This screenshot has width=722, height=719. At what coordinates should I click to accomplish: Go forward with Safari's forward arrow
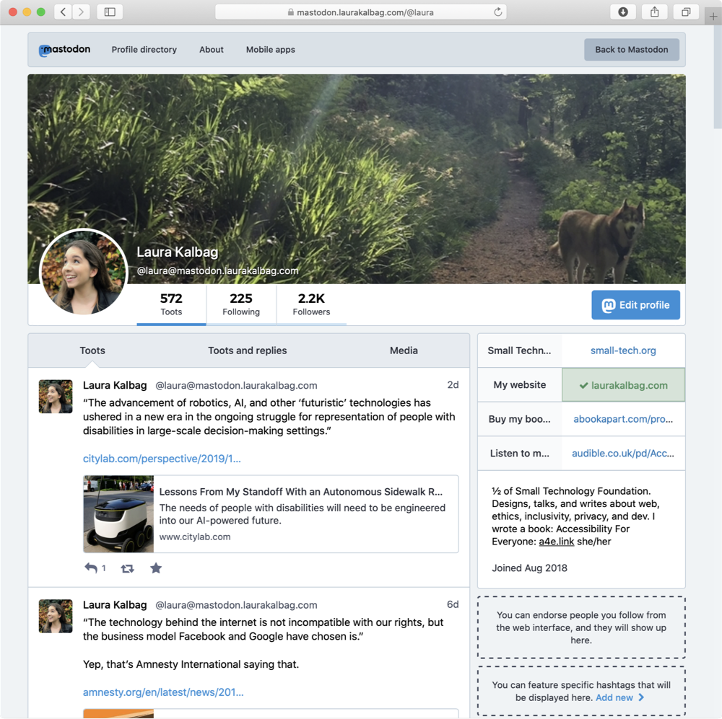coord(81,12)
